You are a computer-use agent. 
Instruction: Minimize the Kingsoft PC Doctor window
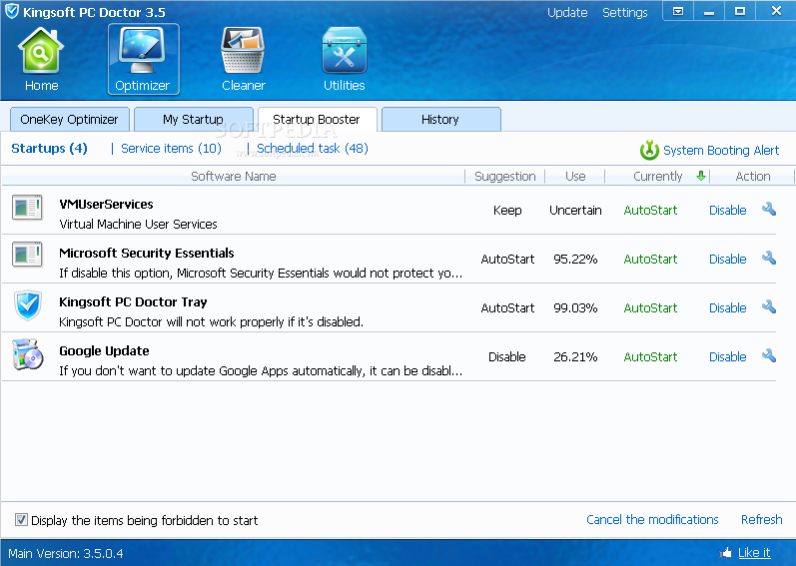click(x=709, y=11)
